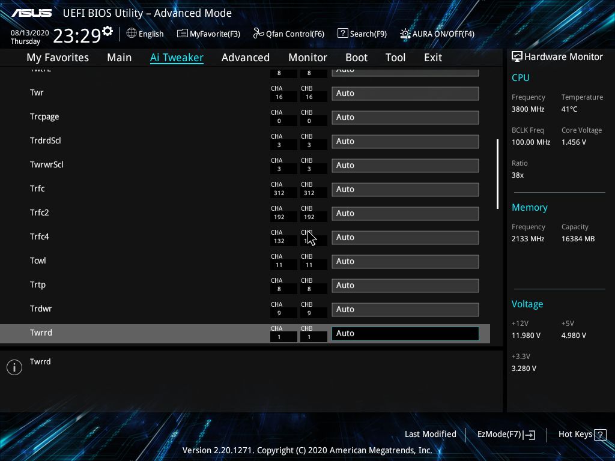Image resolution: width=615 pixels, height=461 pixels.
Task: Click the ASUS logo
Action: pyautogui.click(x=31, y=13)
